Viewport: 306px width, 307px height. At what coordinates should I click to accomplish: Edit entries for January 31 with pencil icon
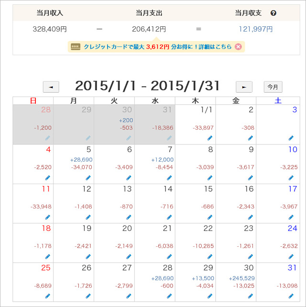(291, 296)
